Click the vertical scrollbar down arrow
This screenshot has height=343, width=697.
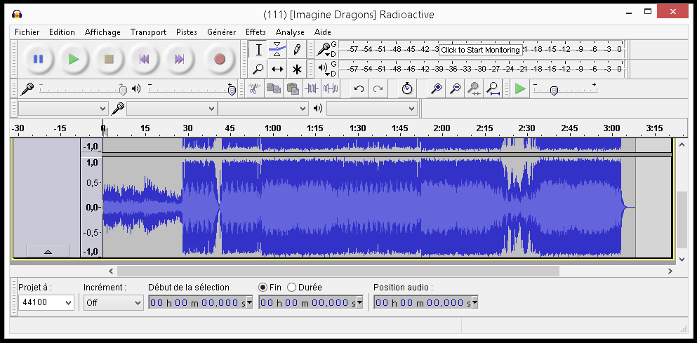point(682,259)
